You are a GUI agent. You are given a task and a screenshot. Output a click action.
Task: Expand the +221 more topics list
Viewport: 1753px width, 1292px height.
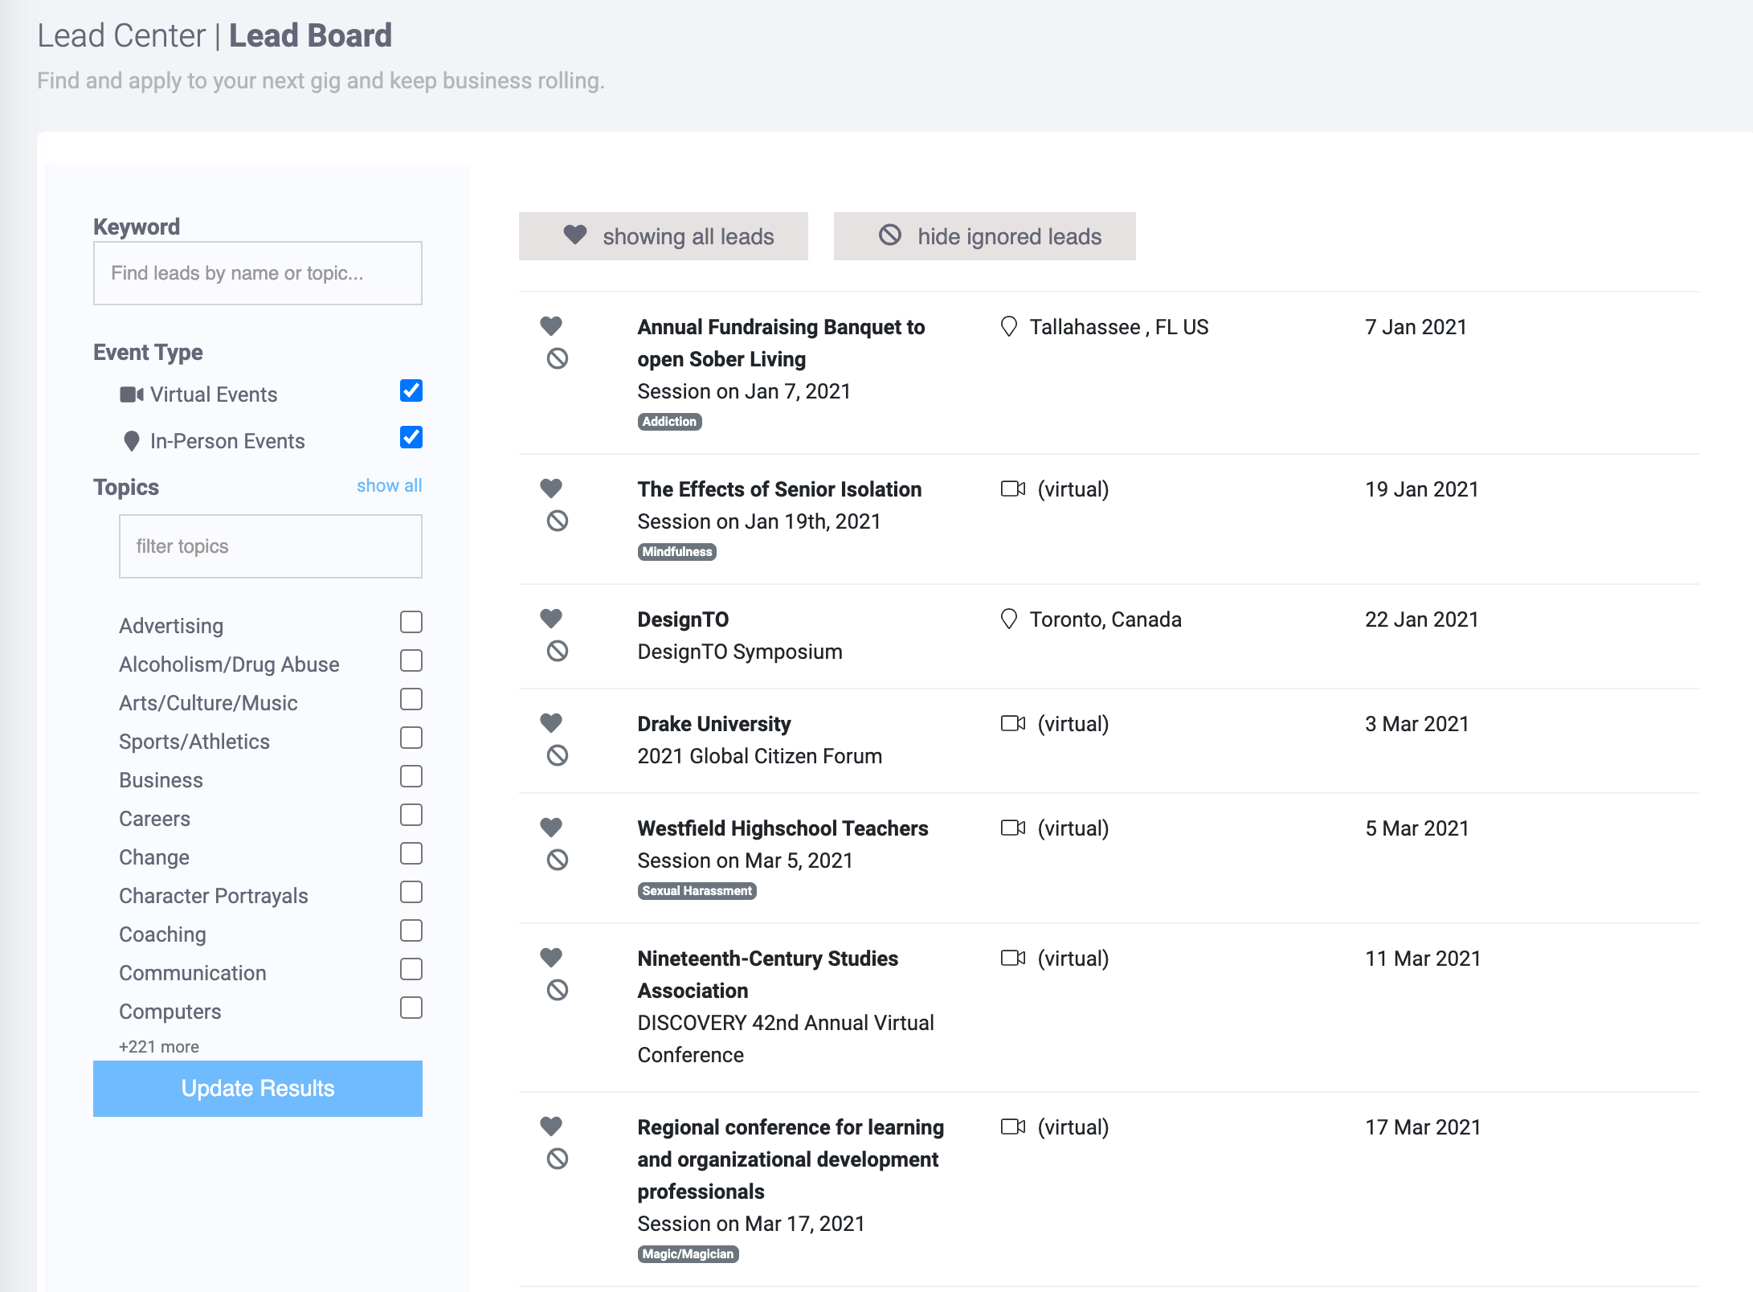point(159,1047)
